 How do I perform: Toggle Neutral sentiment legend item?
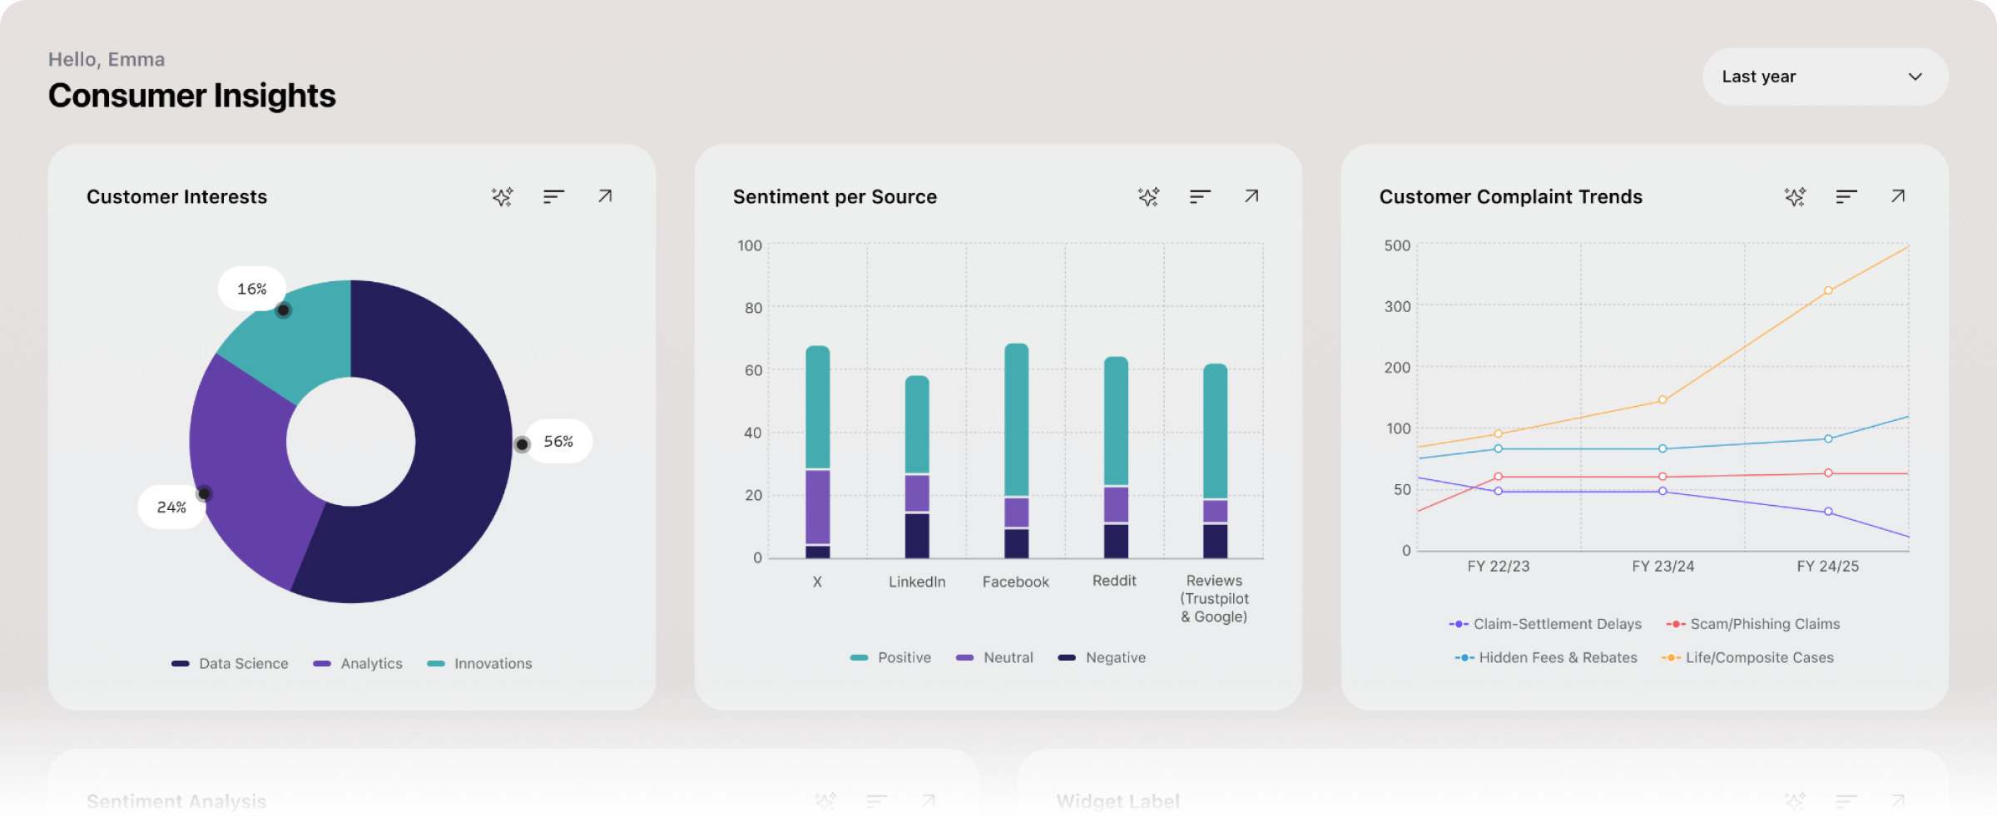(x=994, y=657)
